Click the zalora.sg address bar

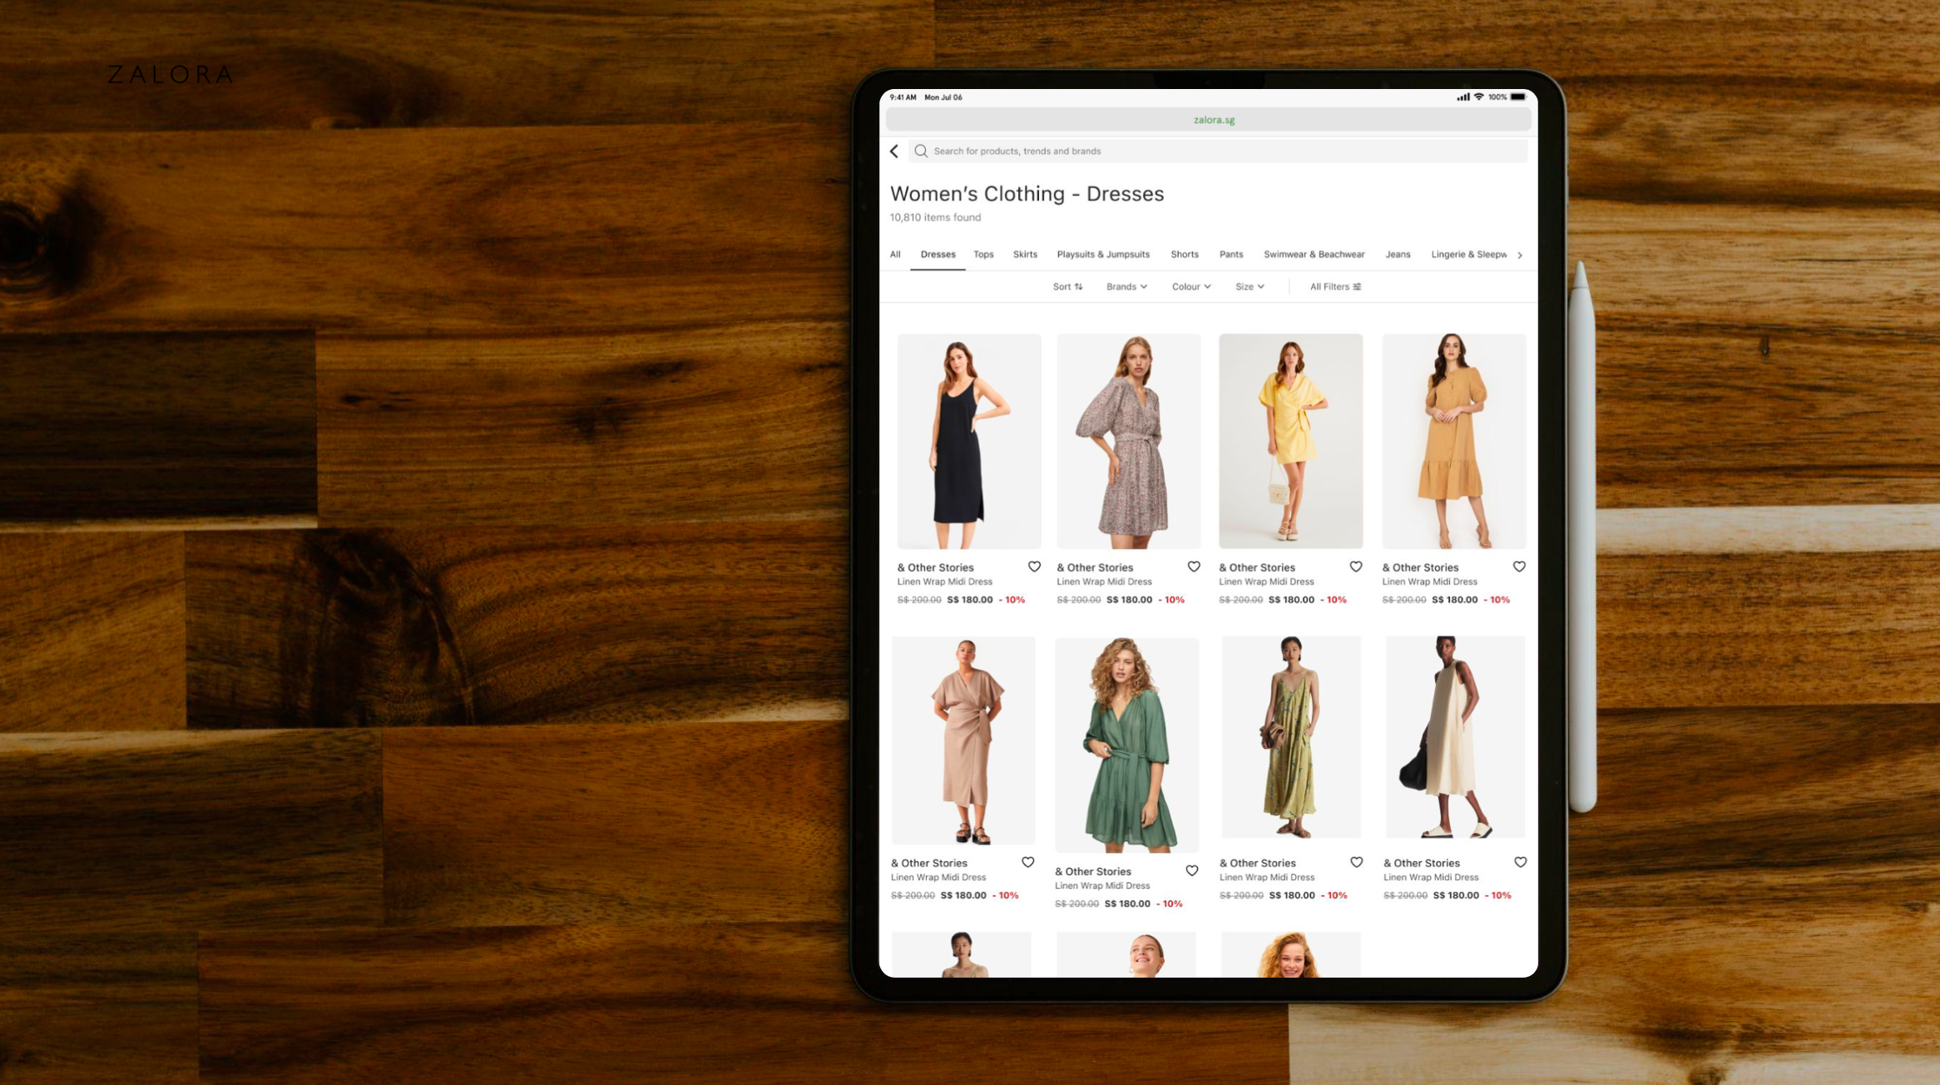(1213, 120)
